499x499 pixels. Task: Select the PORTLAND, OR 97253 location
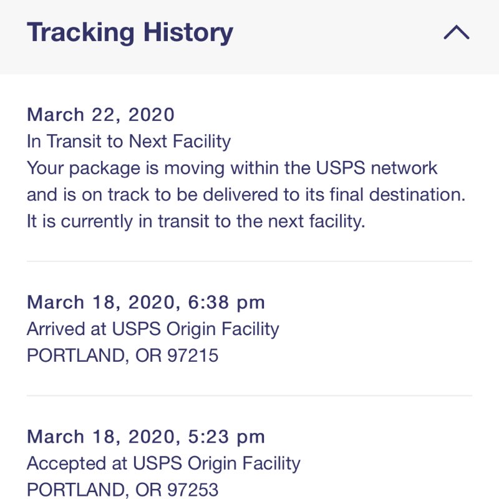click(122, 490)
